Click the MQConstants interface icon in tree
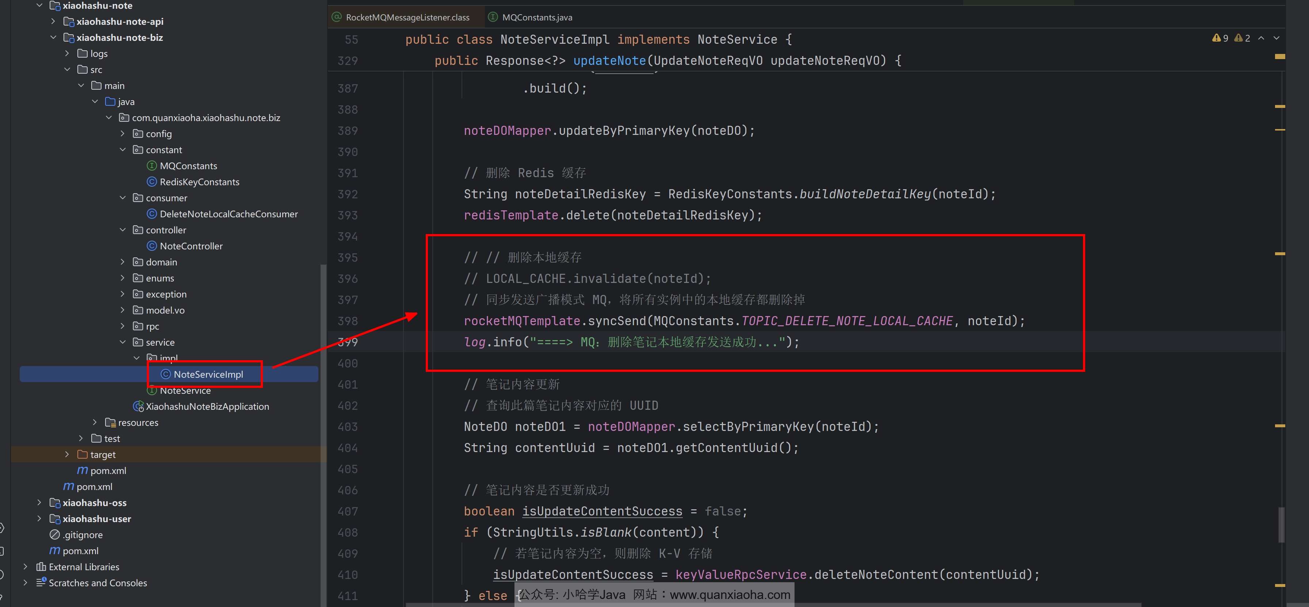 pyautogui.click(x=152, y=166)
